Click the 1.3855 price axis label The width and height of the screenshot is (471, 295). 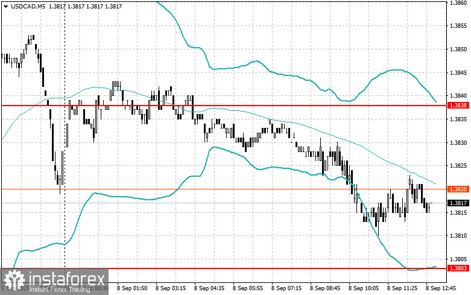point(458,26)
